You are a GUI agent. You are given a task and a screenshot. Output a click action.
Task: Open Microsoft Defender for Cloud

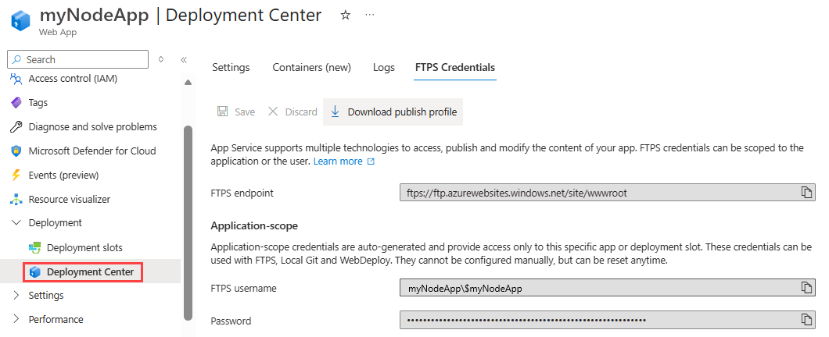[x=92, y=151]
